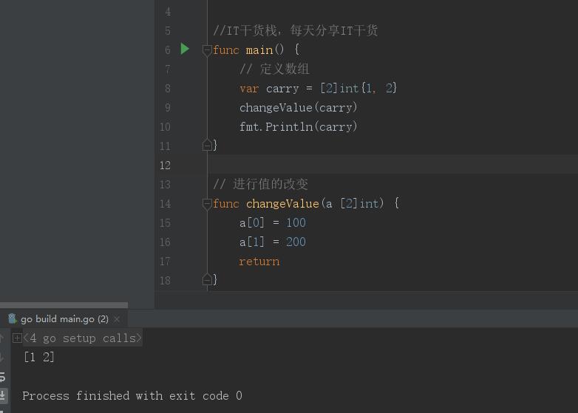Viewport: 578px width, 413px height.
Task: Toggle soft-wrap in the run console sidebar
Action: (x=3, y=377)
